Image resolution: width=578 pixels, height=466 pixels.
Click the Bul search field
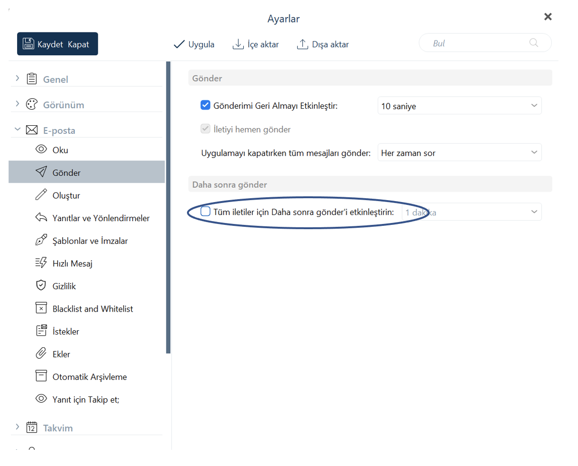click(485, 43)
